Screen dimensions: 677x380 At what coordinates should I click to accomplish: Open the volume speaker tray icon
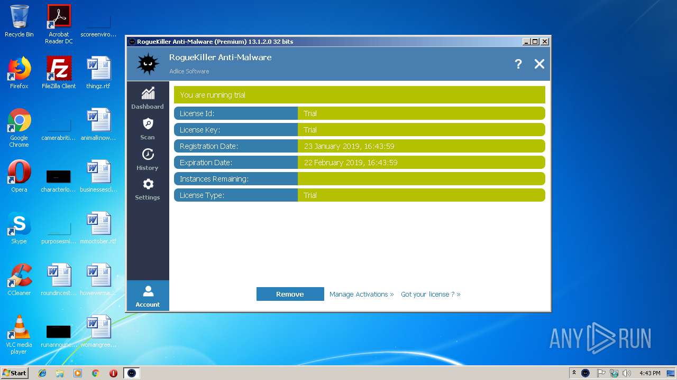coord(627,373)
